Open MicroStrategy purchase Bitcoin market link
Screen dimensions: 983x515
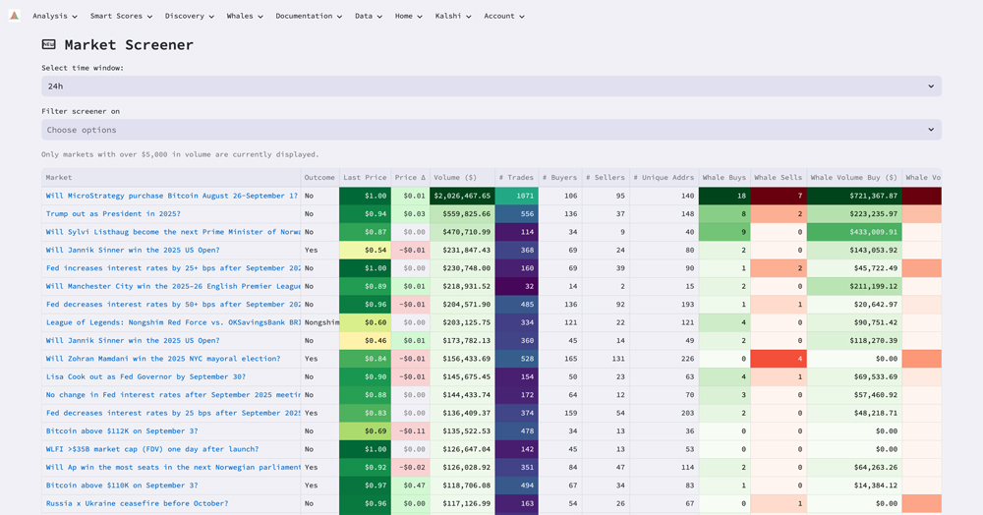pyautogui.click(x=171, y=196)
